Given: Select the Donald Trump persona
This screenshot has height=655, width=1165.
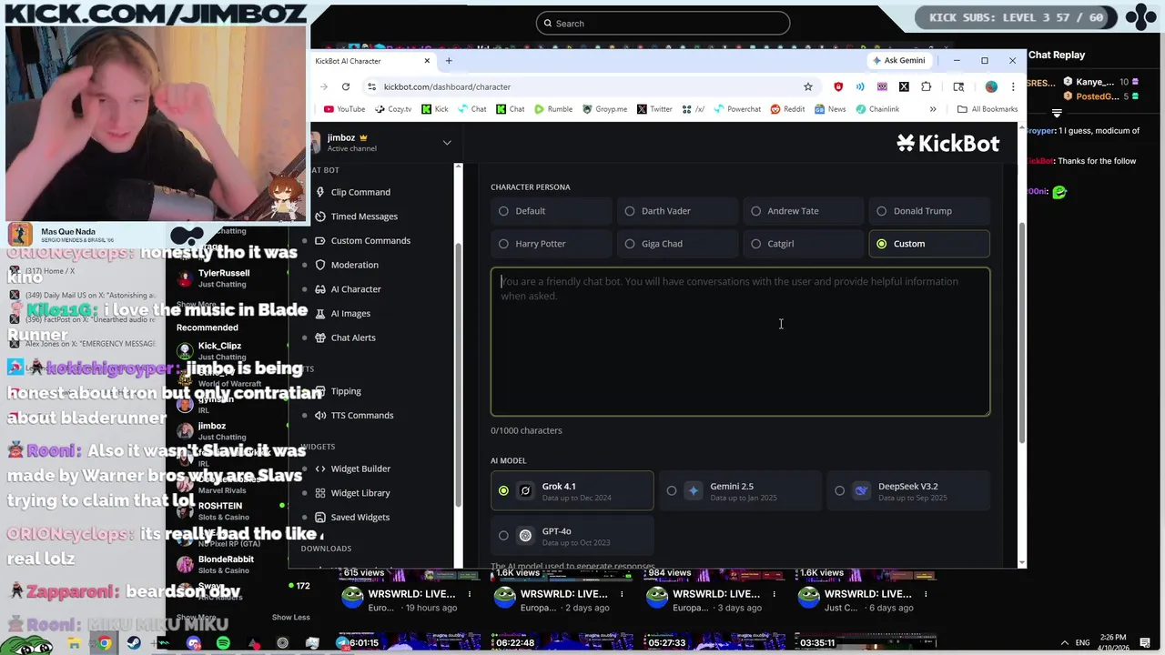Looking at the screenshot, I should 929,211.
